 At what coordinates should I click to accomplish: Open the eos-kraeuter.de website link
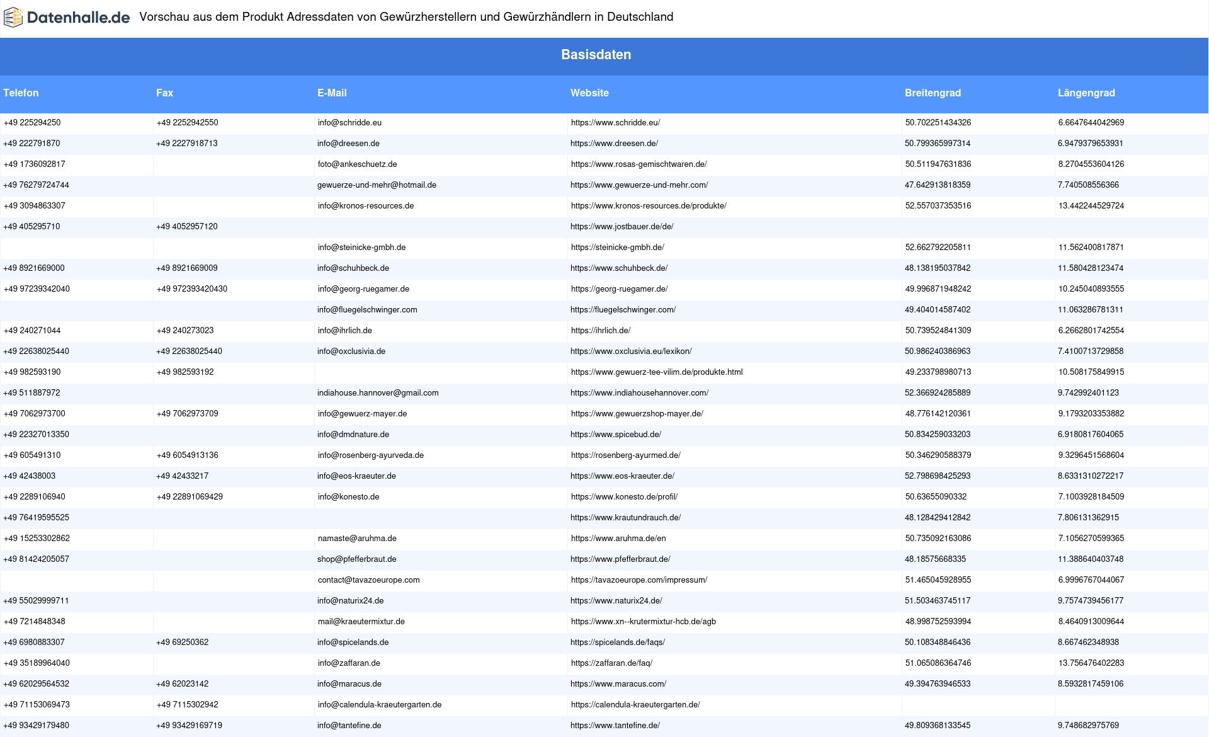pos(622,476)
